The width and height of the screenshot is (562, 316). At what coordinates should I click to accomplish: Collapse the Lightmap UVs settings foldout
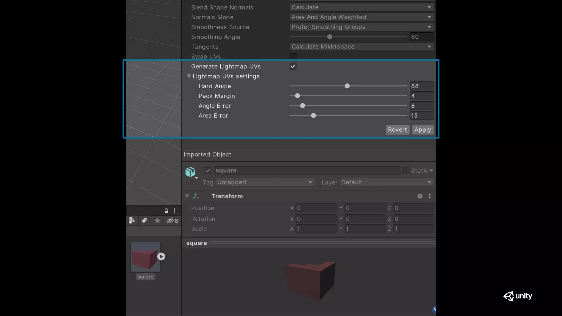[189, 76]
